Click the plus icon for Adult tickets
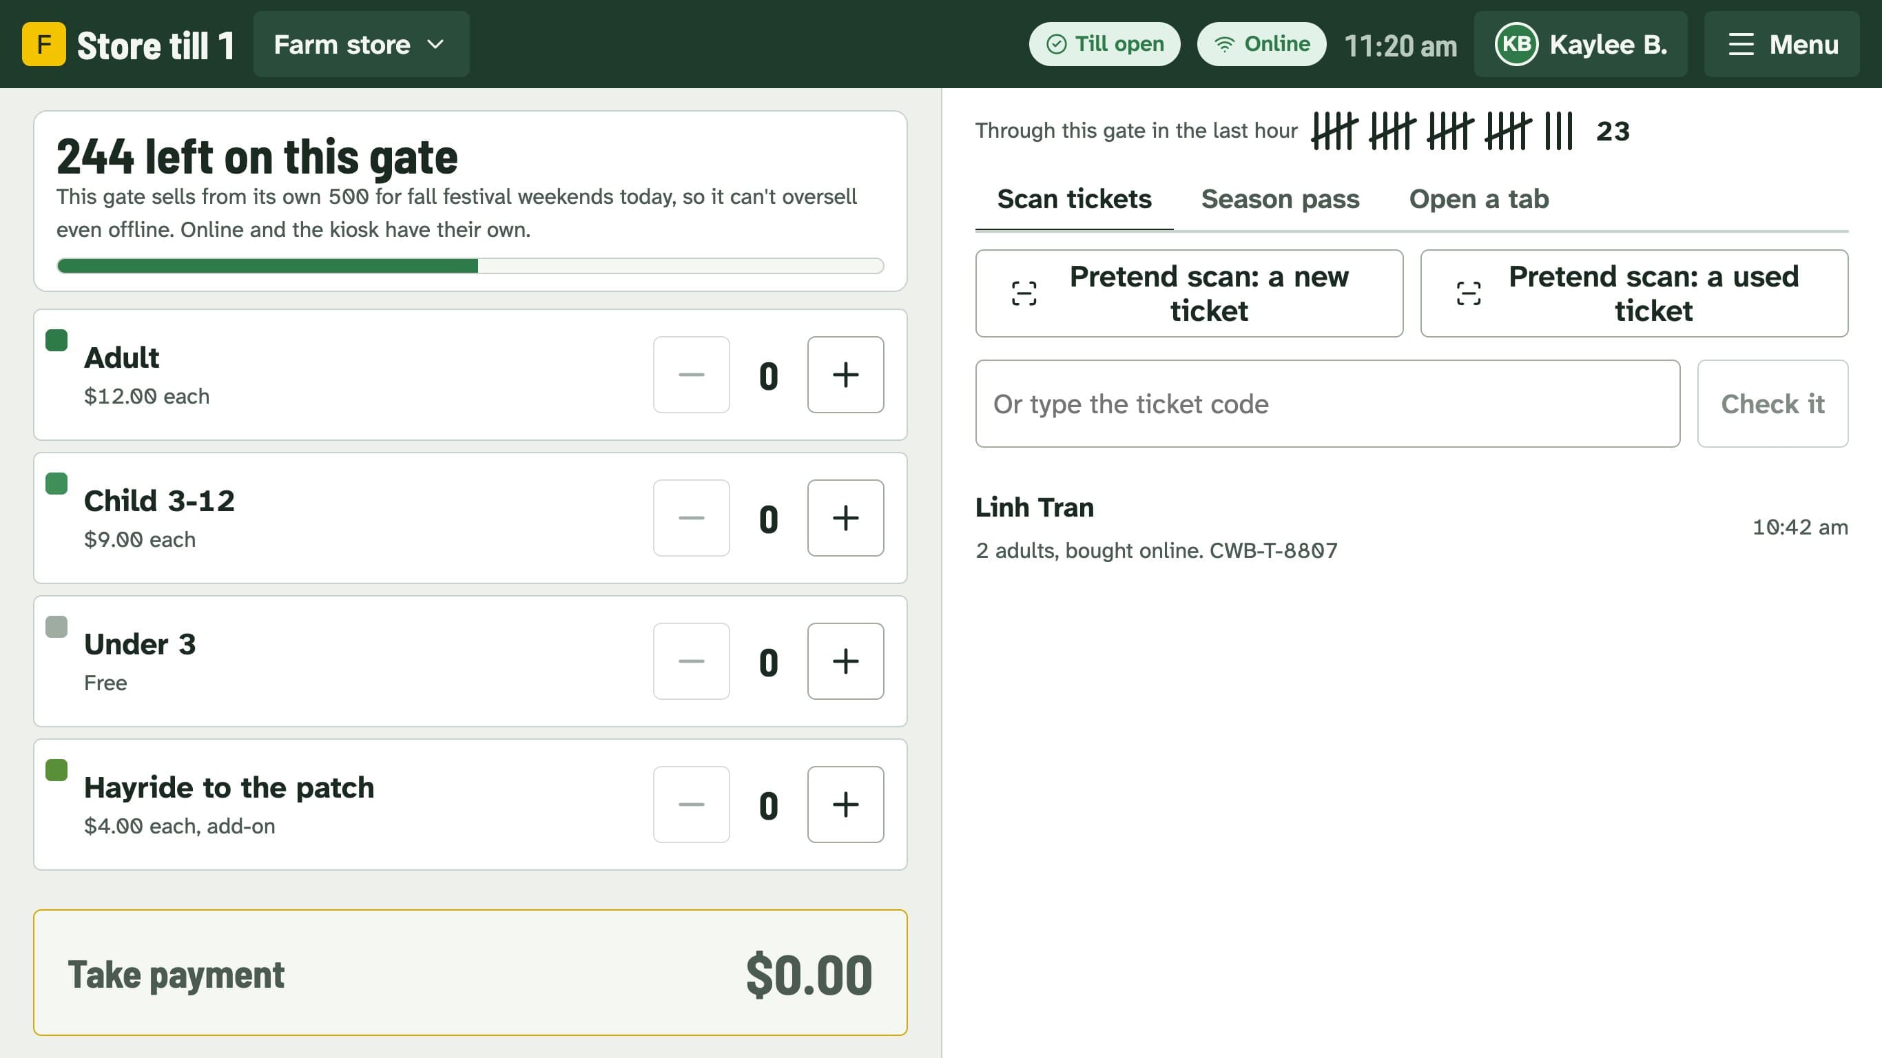Image resolution: width=1882 pixels, height=1058 pixels. [x=845, y=375]
